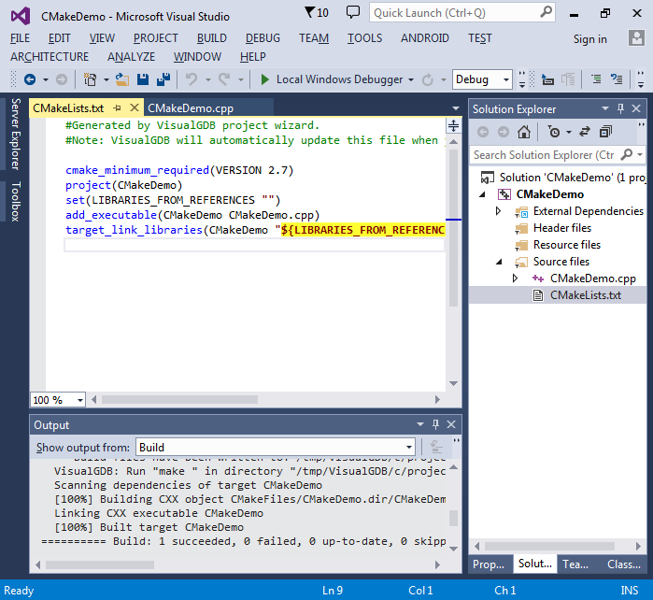Viewport: 653px width, 600px height.
Task: Click the Save All icon
Action: (x=163, y=79)
